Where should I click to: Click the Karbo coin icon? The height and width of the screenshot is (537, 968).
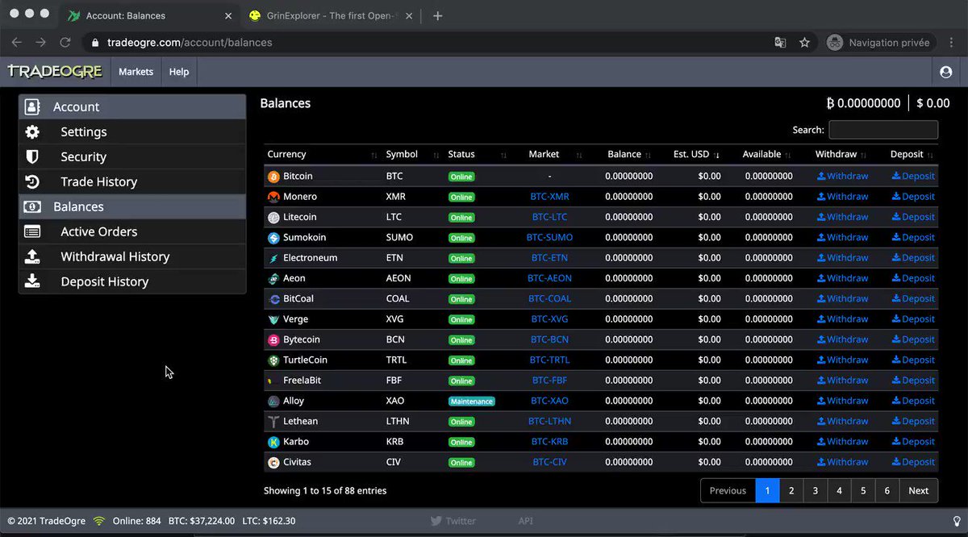(x=273, y=442)
